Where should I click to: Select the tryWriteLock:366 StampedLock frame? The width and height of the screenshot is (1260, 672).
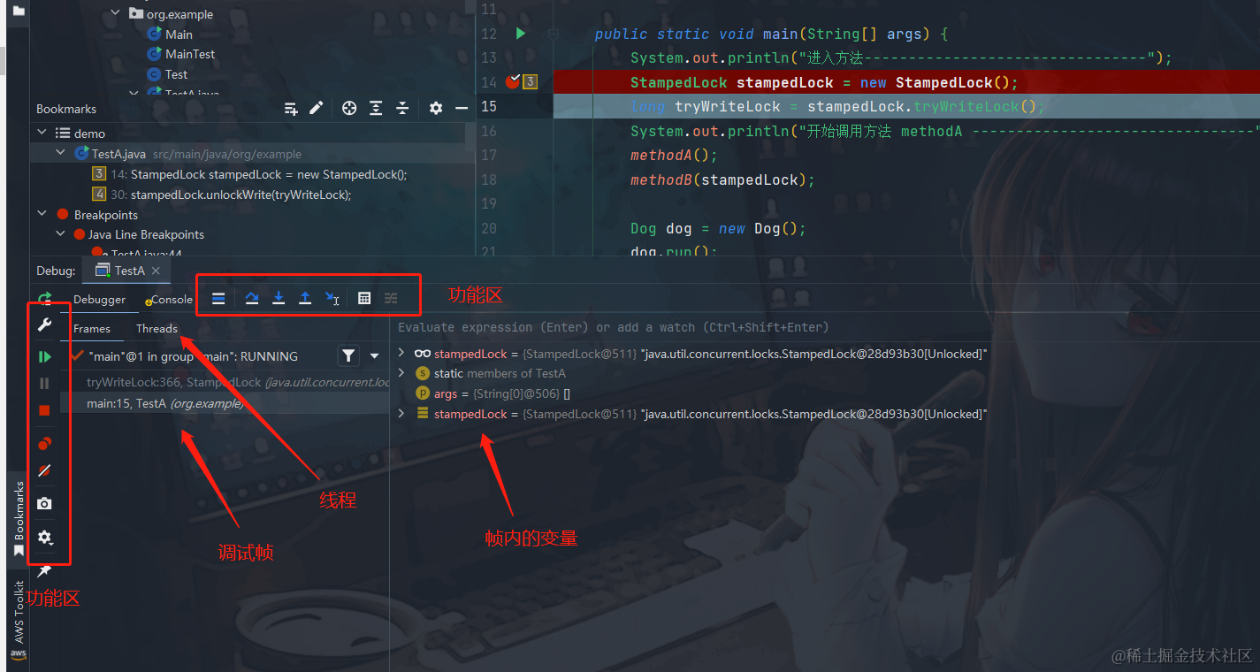pos(225,382)
